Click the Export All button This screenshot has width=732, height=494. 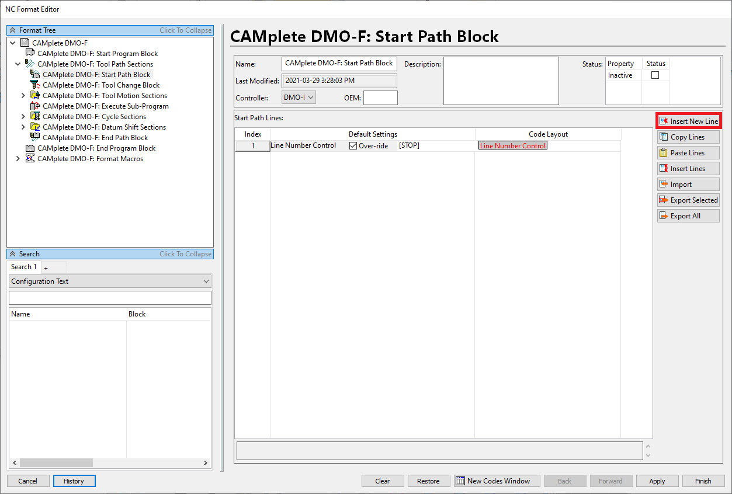tap(688, 216)
